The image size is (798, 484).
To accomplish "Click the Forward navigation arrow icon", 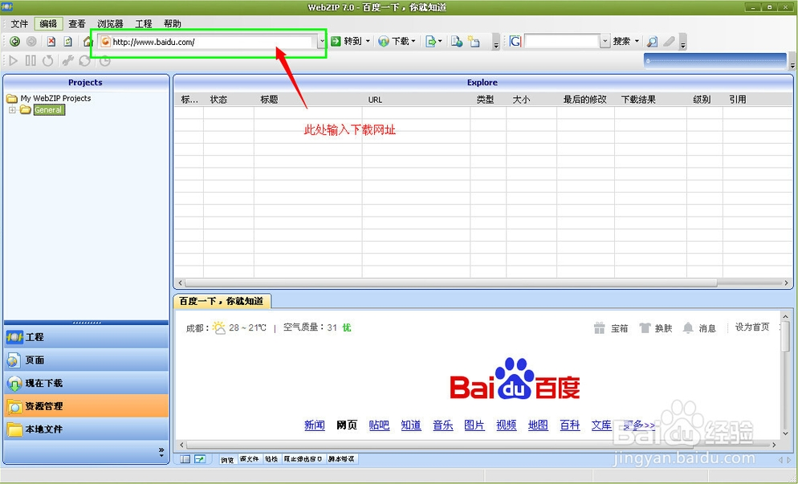I will coord(31,42).
